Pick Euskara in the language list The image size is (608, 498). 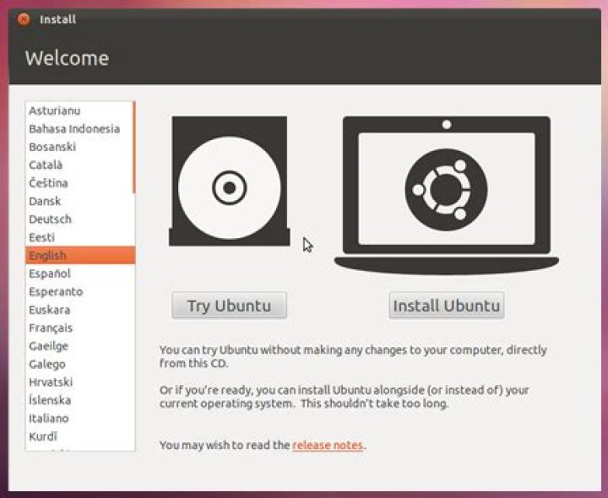80,310
